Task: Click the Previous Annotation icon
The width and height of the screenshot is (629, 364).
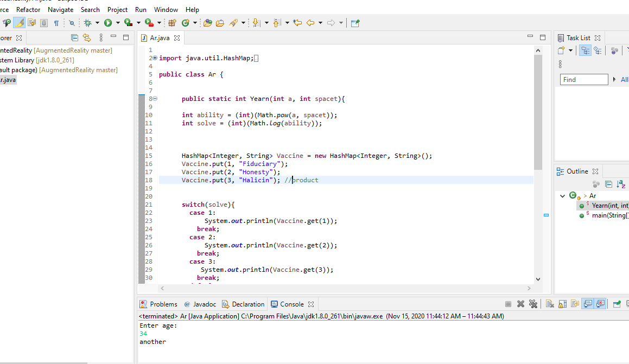Action: [277, 23]
